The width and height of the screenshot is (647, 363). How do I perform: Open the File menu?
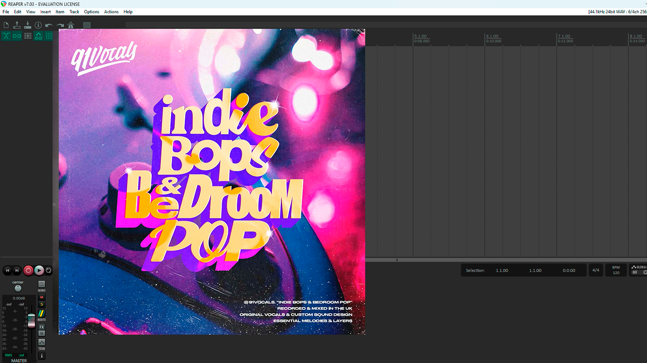pos(6,12)
